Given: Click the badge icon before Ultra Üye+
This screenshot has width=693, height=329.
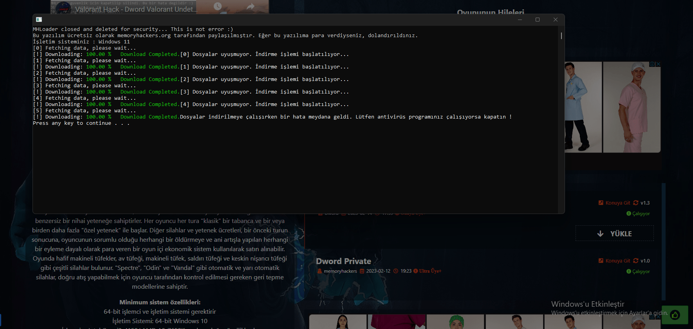Looking at the screenshot, I should pyautogui.click(x=415, y=271).
